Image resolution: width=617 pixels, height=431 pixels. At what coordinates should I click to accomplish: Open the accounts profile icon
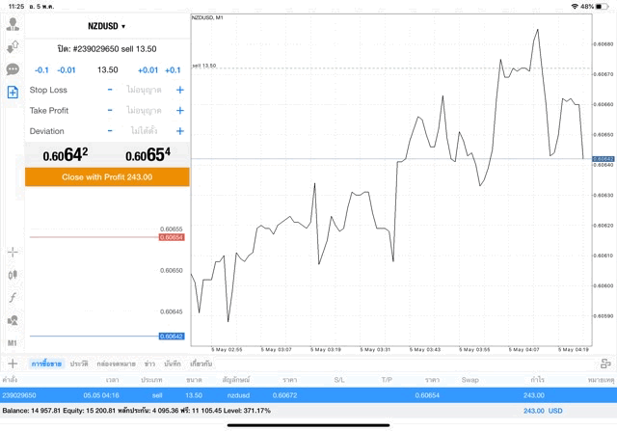click(x=13, y=24)
